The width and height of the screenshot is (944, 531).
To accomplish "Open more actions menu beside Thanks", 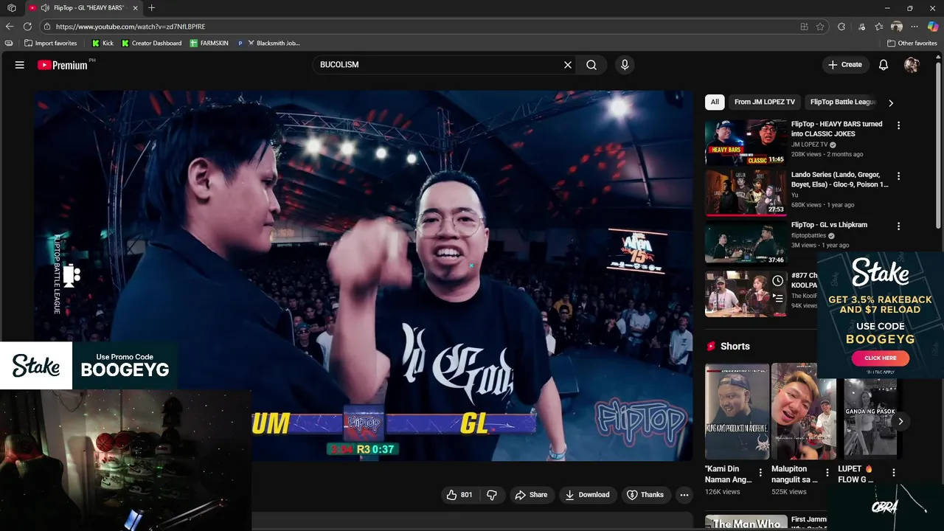I will [684, 495].
